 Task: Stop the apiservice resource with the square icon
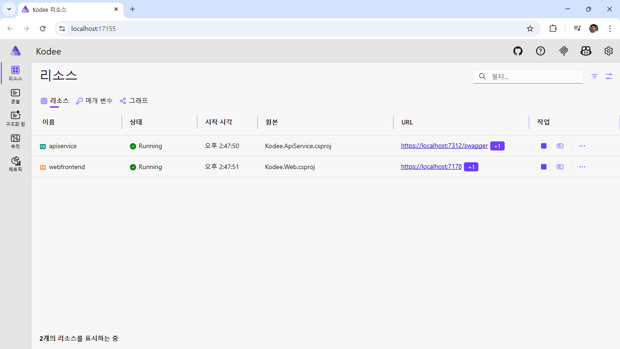pyautogui.click(x=543, y=146)
